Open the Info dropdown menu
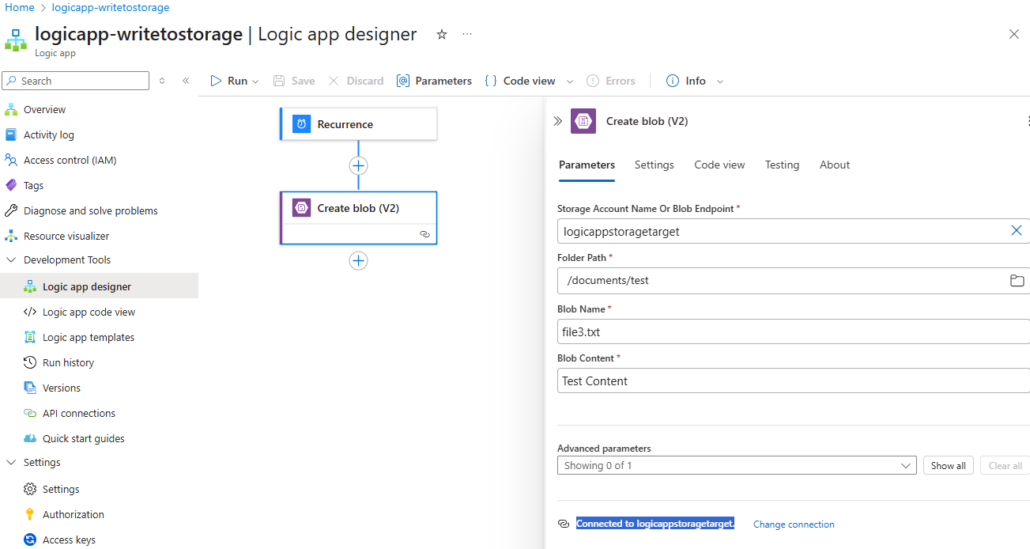1030x549 pixels. (x=695, y=81)
